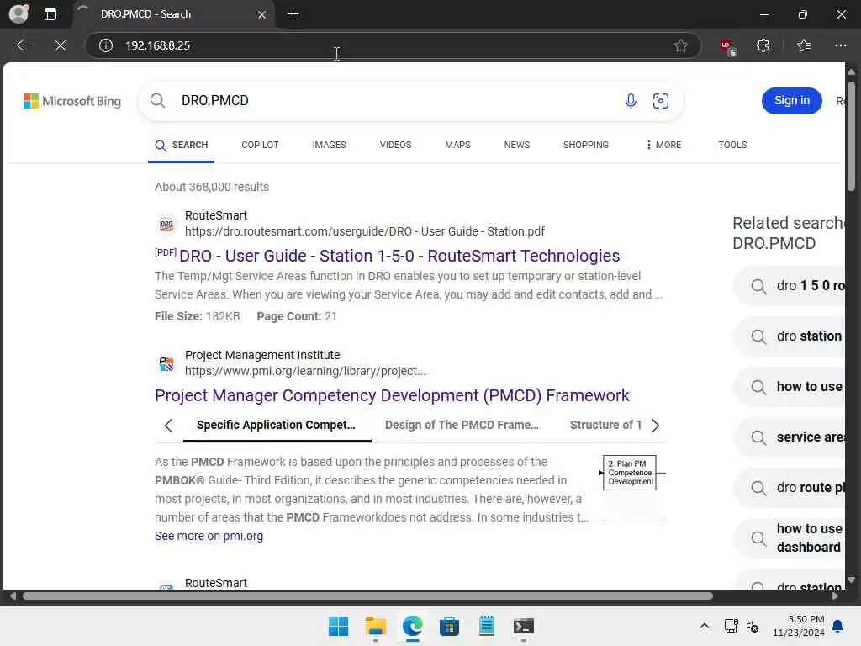Click Project Management Institute favicon

tap(166, 363)
